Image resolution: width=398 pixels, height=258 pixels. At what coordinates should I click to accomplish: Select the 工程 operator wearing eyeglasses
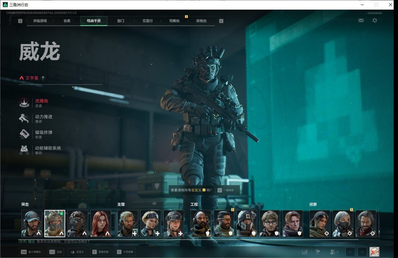269,224
